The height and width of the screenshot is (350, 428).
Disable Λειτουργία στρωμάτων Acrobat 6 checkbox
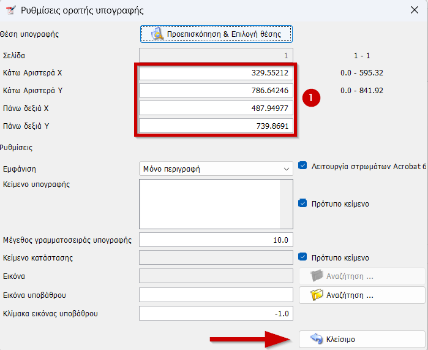(302, 165)
